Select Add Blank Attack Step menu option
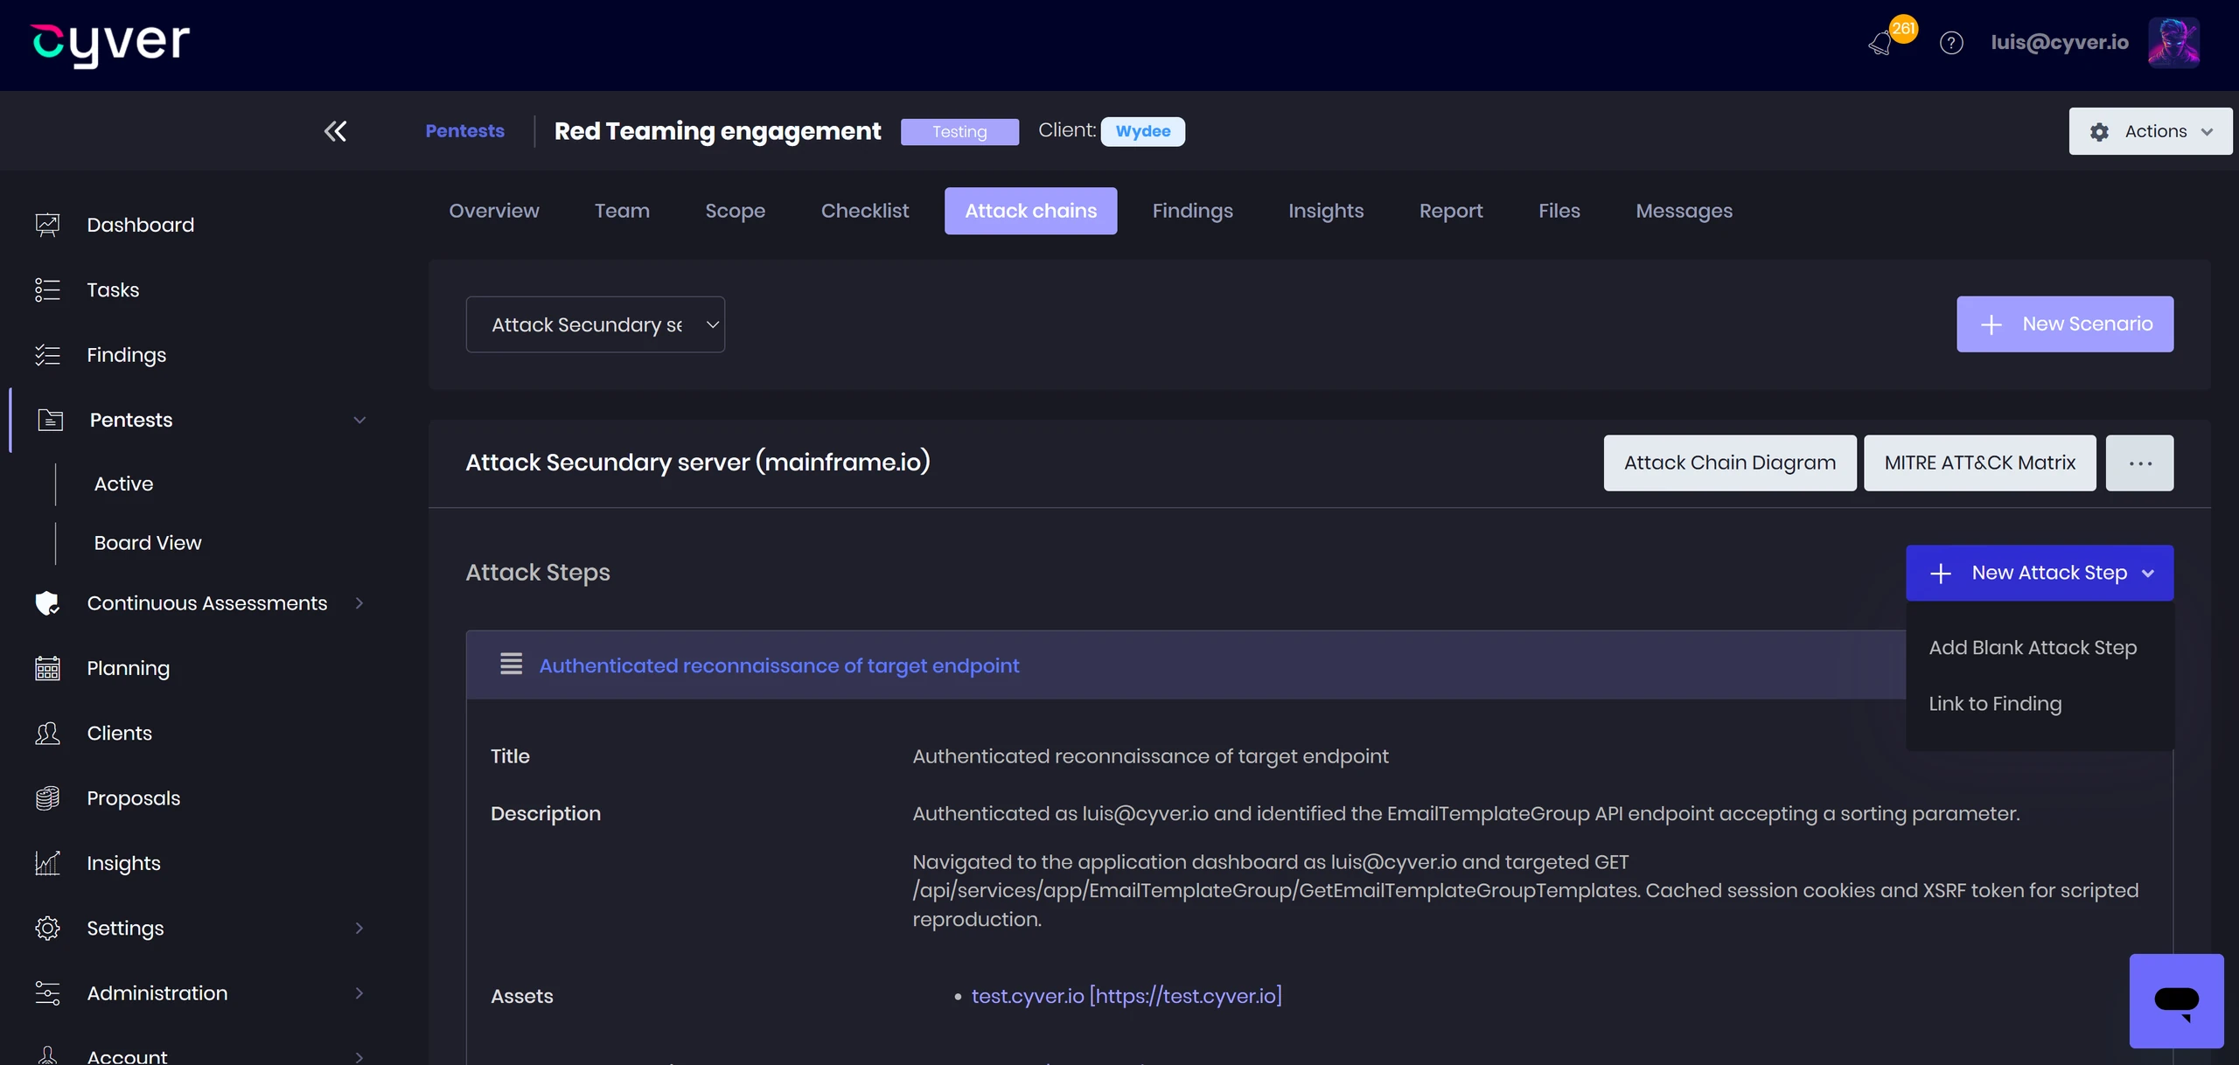 coord(2033,648)
